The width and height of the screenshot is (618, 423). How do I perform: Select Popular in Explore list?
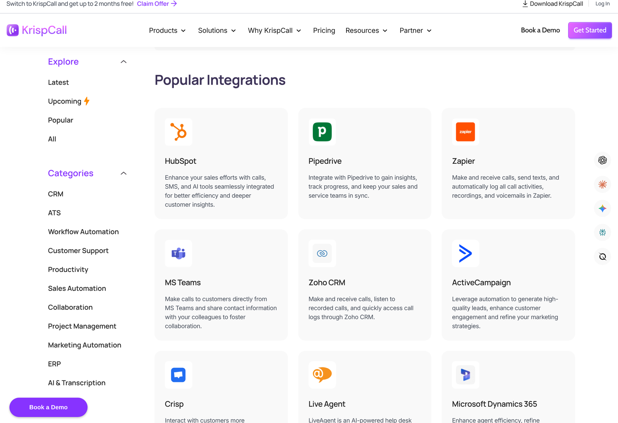click(x=61, y=120)
